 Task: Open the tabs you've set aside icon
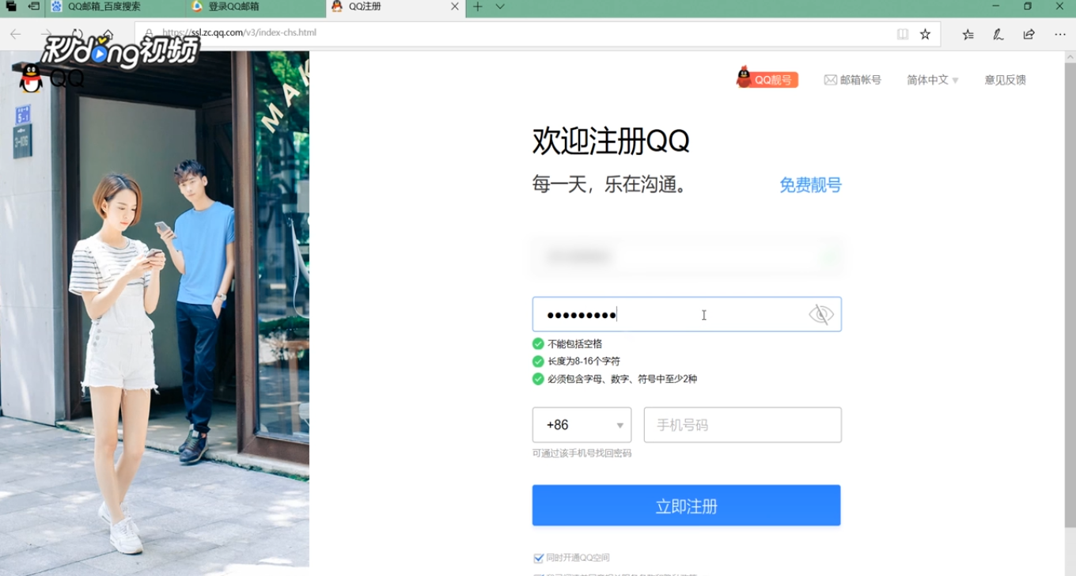pyautogui.click(x=11, y=6)
